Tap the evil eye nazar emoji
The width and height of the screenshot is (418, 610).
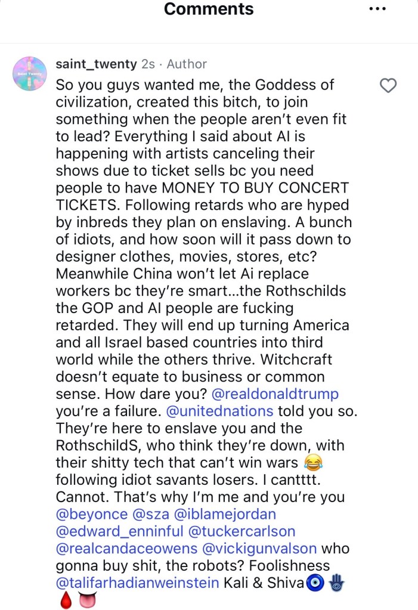[315, 583]
